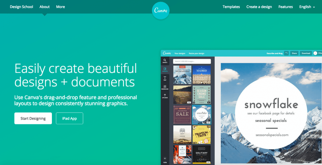Select the Mixed layout thumbnail
Image resolution: width=322 pixels, height=165 pixels.
(182, 154)
